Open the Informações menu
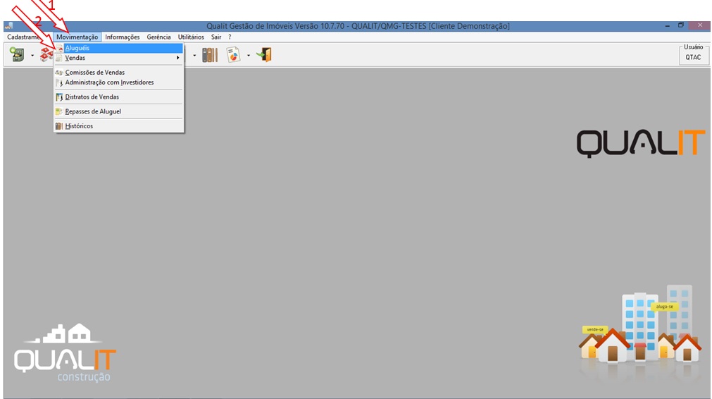 coord(122,37)
